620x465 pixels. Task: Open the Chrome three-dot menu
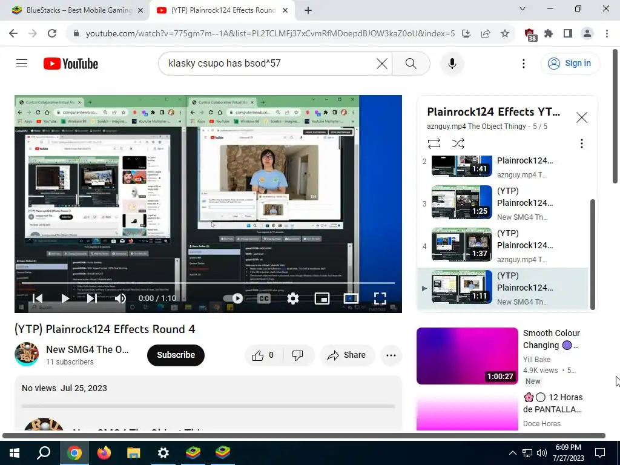pyautogui.click(x=607, y=34)
